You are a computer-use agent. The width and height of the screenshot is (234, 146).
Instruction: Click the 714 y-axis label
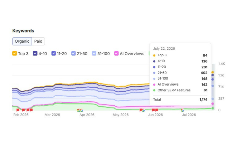pyautogui.click(x=221, y=87)
